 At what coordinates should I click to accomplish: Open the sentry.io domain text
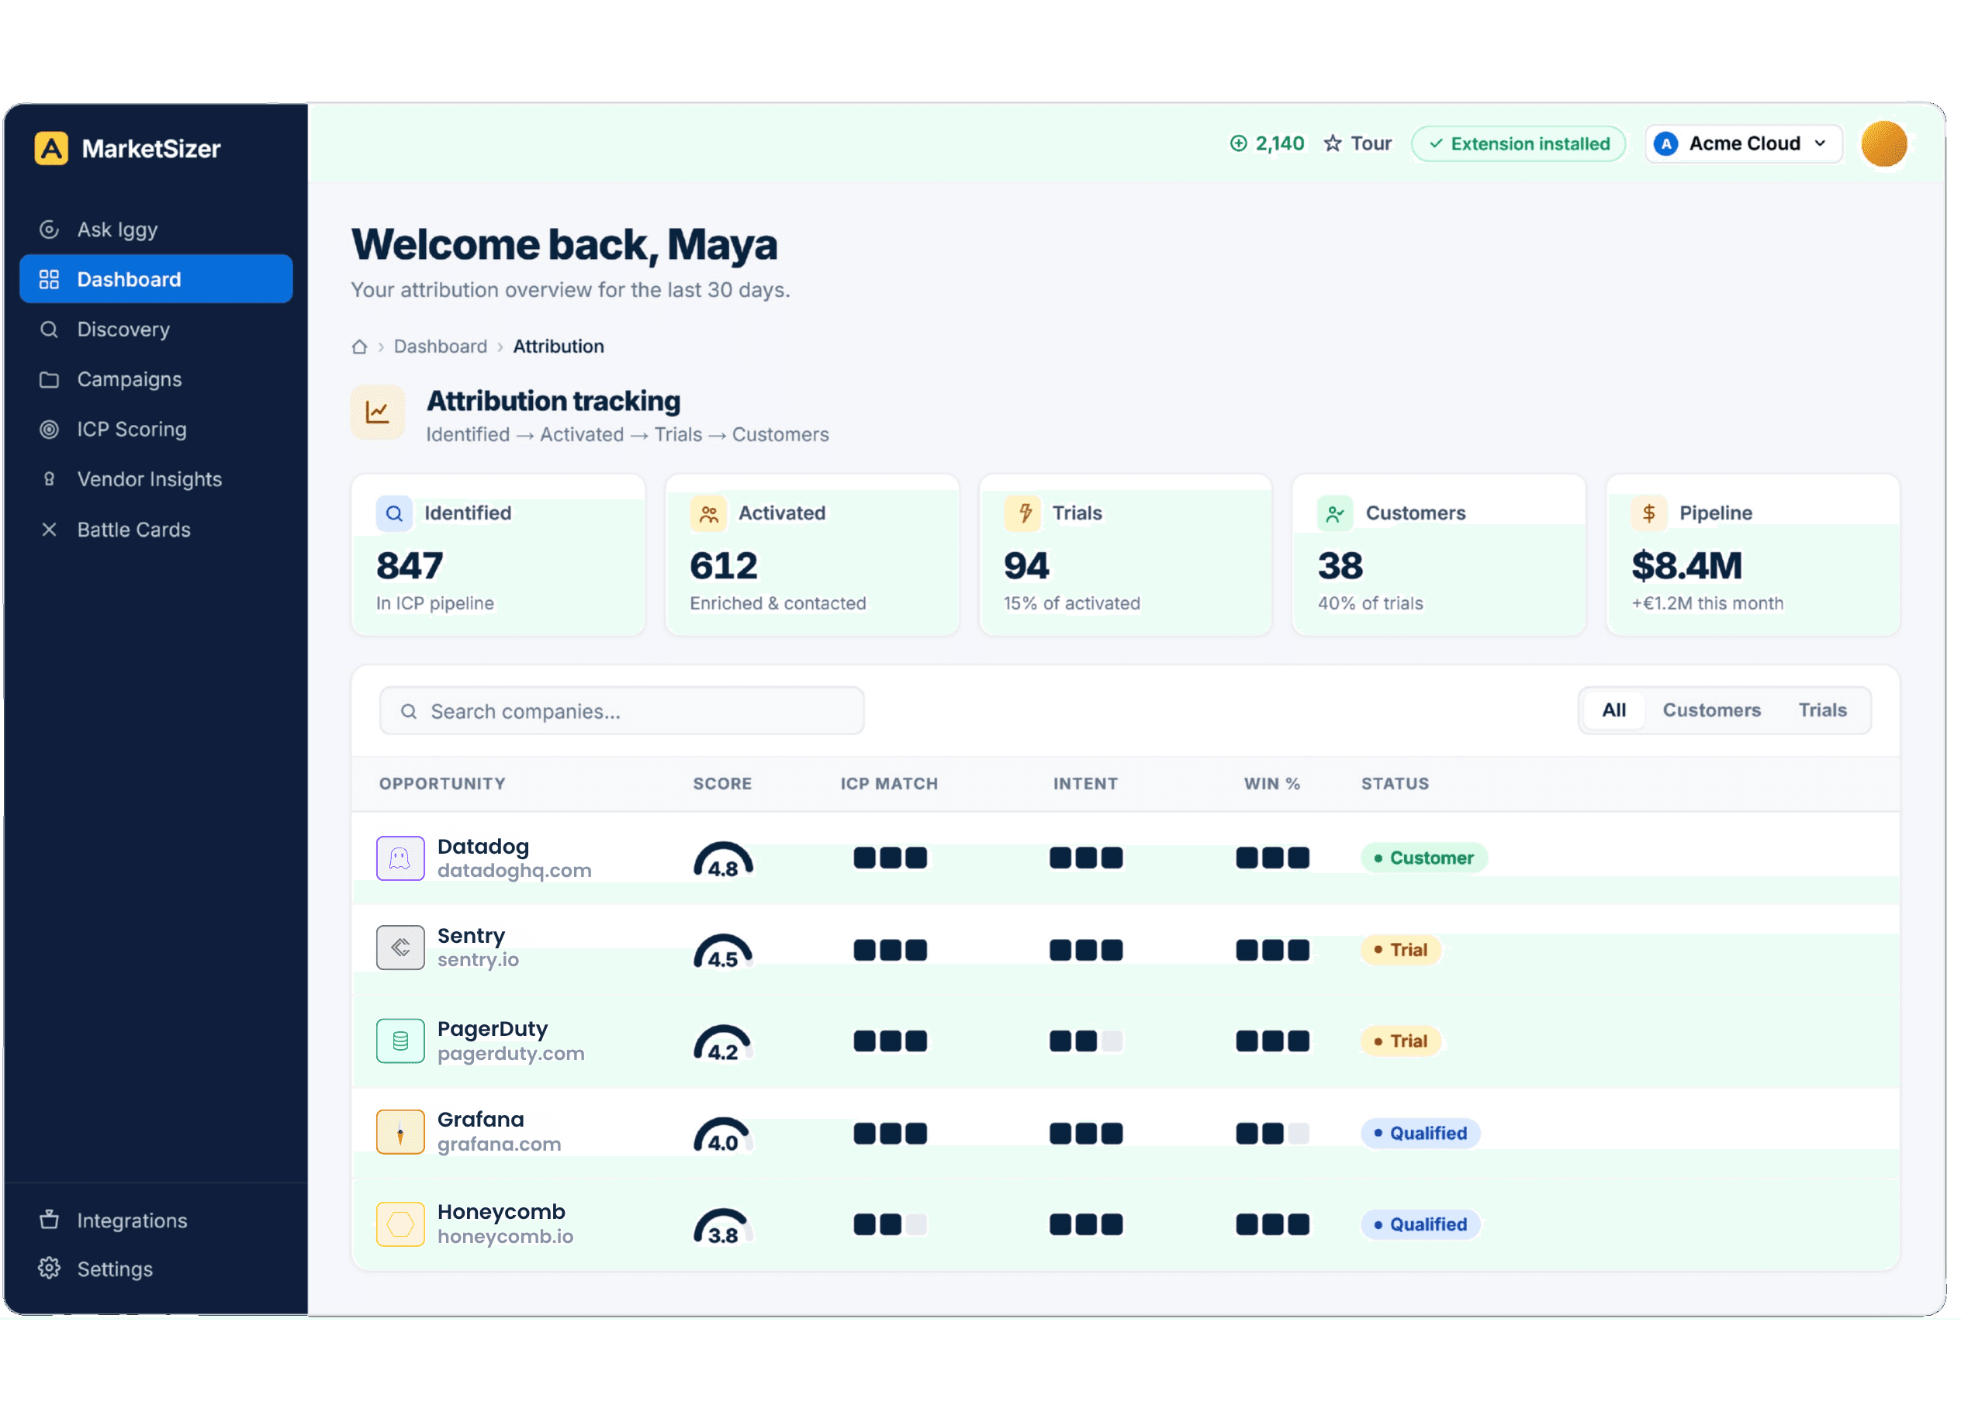click(478, 960)
